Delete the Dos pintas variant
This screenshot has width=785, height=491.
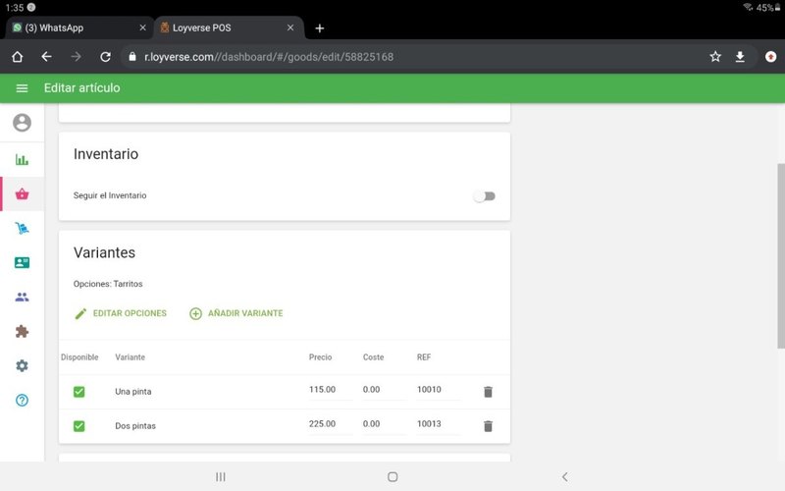488,426
